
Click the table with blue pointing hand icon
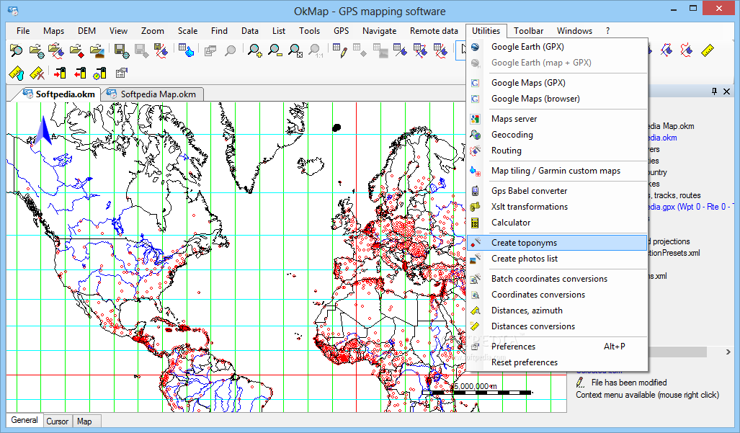[x=187, y=50]
